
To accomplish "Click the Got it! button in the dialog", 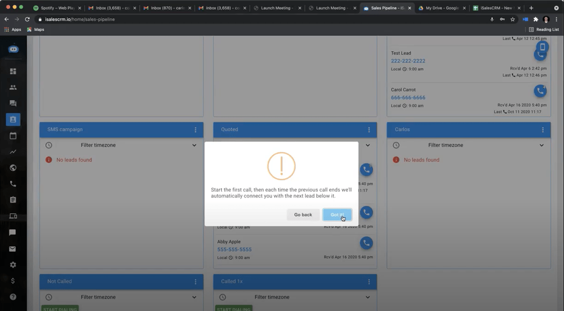I will [337, 214].
